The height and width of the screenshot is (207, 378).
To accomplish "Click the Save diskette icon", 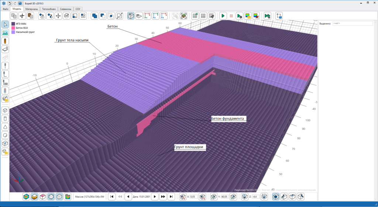I will point(20,3).
